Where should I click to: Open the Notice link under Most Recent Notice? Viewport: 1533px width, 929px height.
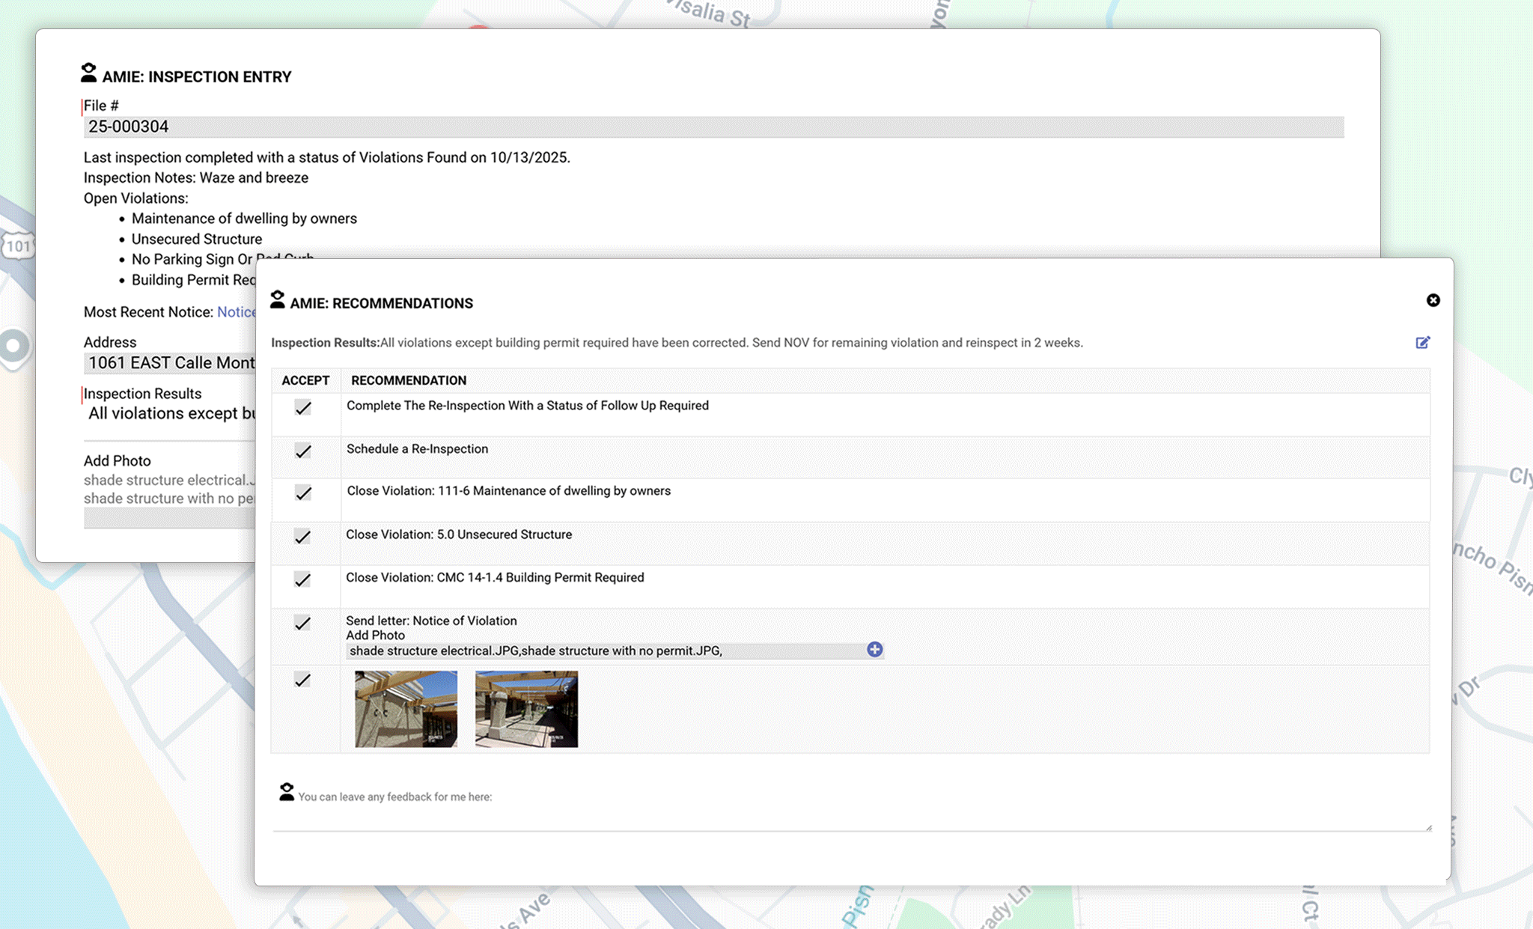coord(237,312)
